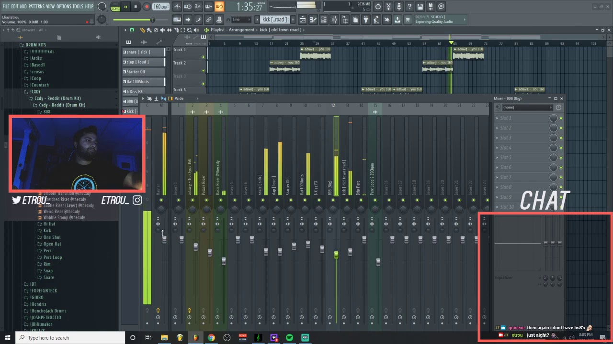Select the Playlist paint brush tool

tap(149, 30)
